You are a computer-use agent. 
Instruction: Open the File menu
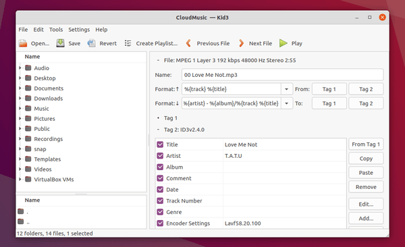point(23,30)
